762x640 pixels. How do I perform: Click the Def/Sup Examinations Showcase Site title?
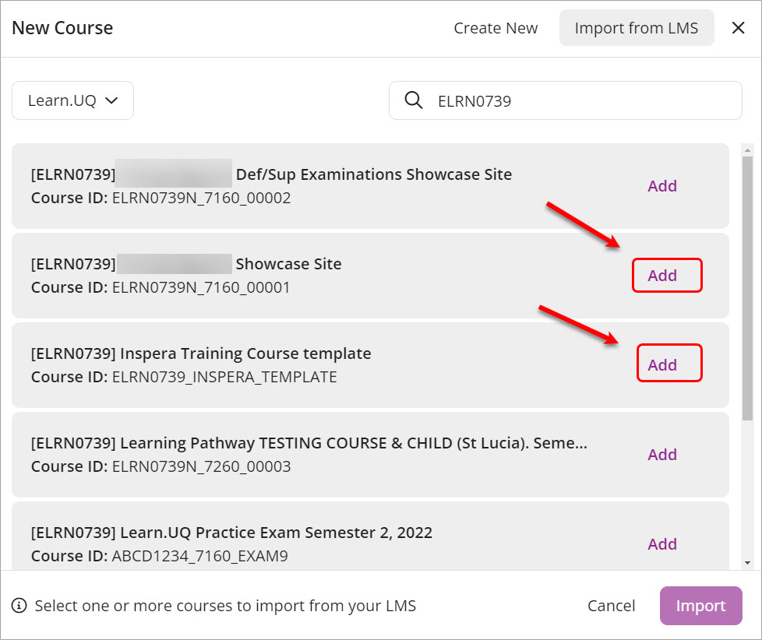pyautogui.click(x=373, y=174)
